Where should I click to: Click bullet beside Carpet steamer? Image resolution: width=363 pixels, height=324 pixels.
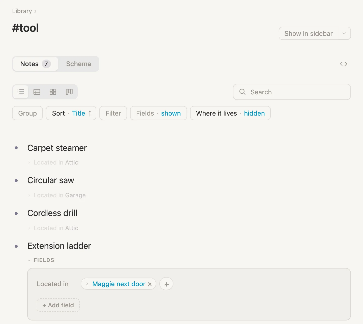coord(16,148)
